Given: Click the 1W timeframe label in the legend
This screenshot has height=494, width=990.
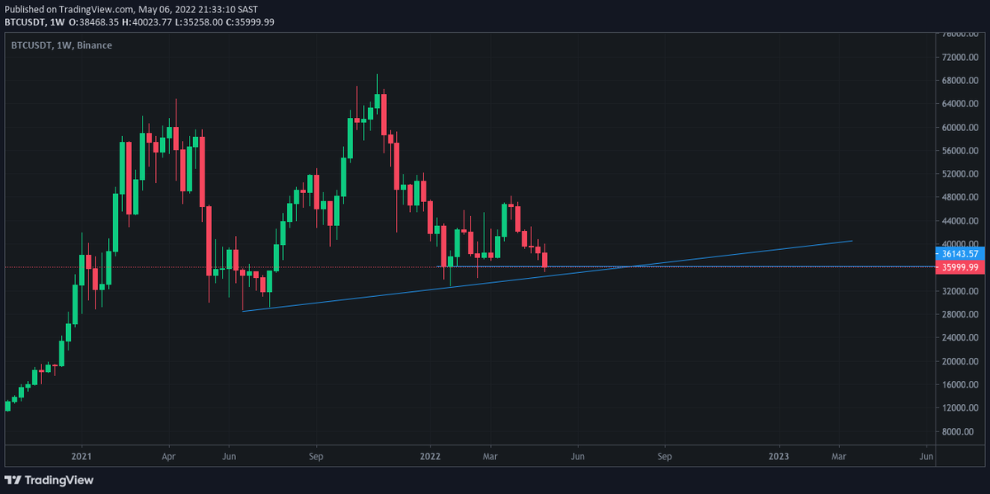Looking at the screenshot, I should click(x=63, y=45).
